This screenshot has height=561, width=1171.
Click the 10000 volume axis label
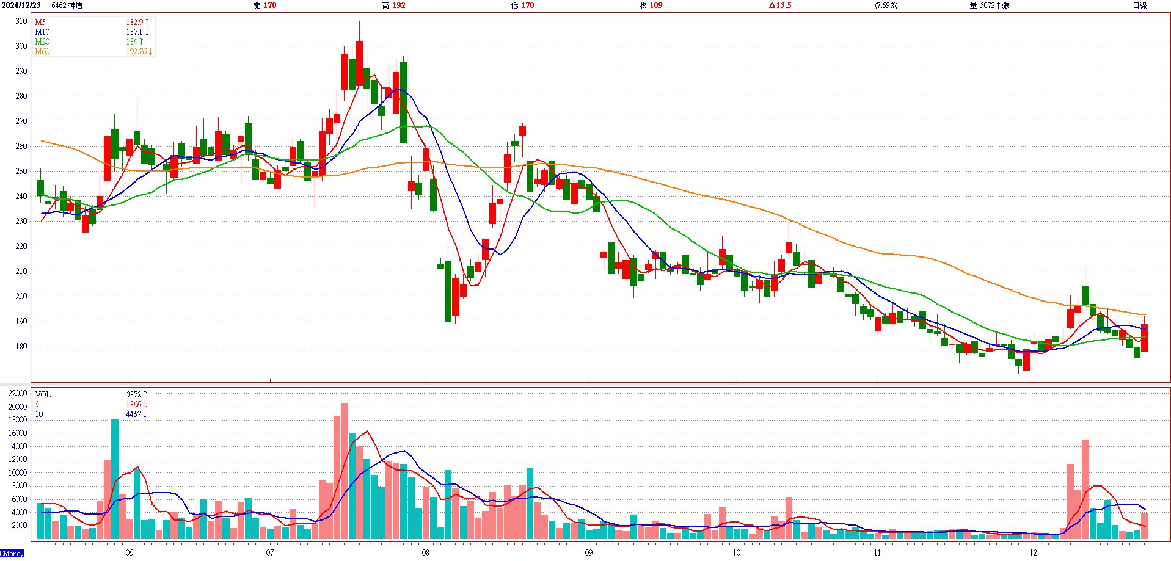pyautogui.click(x=18, y=472)
